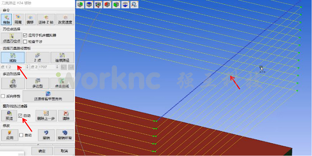Switch to red left-face cube view
The image size is (312, 156).
click(108, 5)
